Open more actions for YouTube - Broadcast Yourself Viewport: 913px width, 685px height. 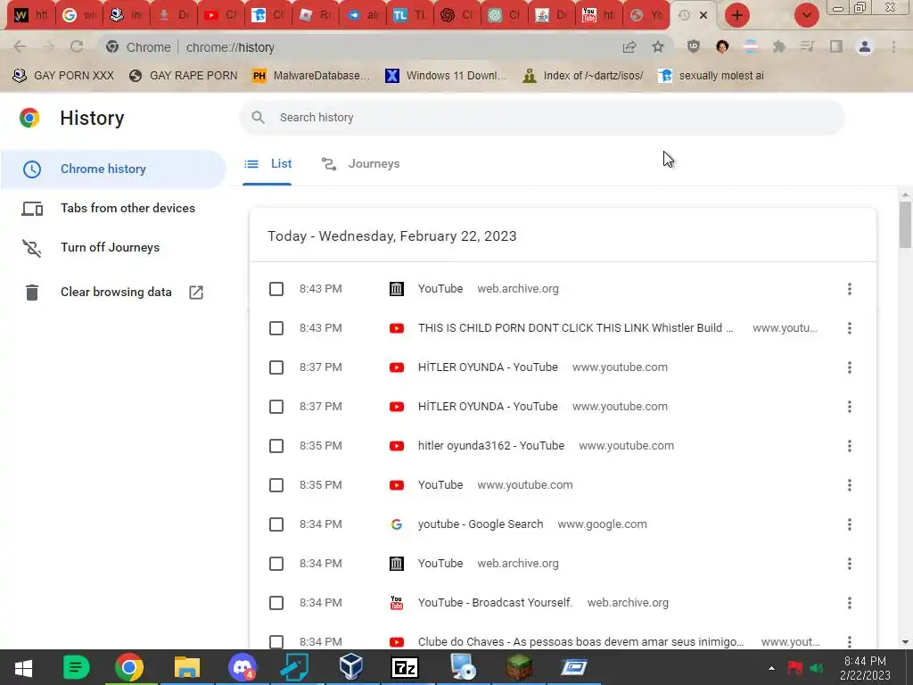(850, 603)
